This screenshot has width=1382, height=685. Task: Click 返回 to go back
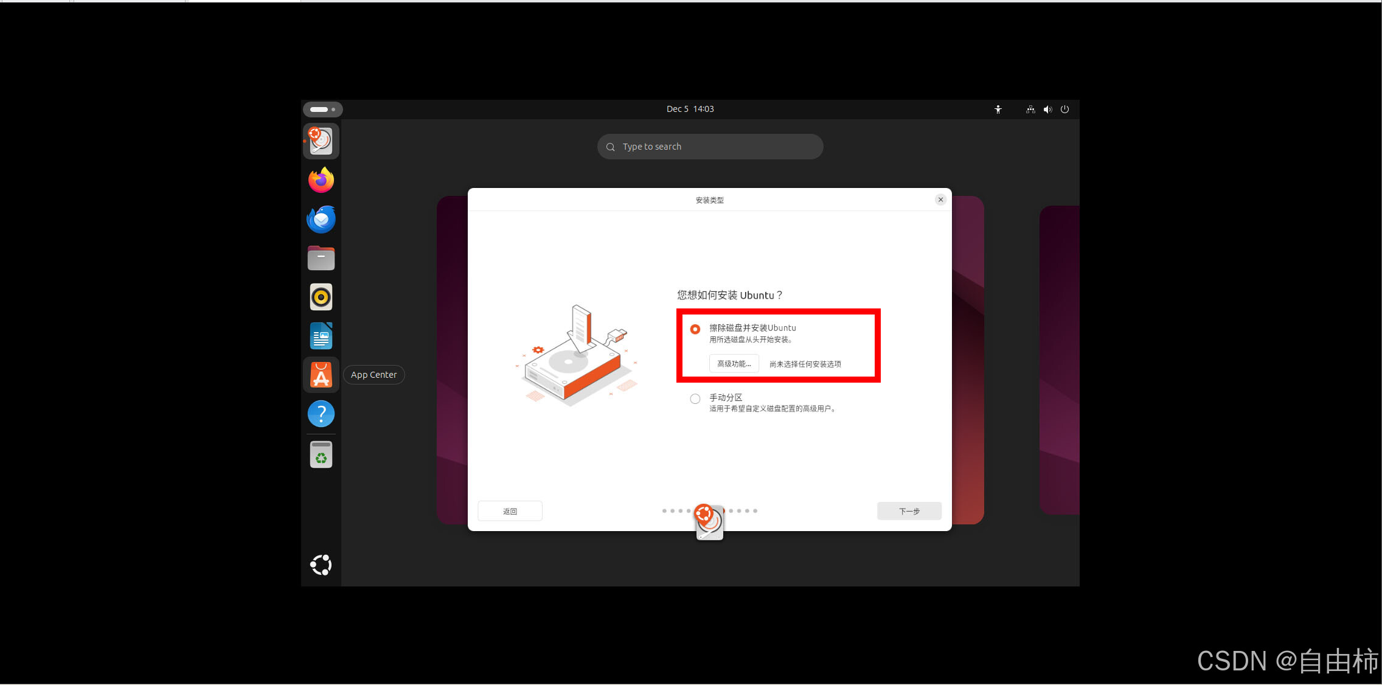click(510, 510)
